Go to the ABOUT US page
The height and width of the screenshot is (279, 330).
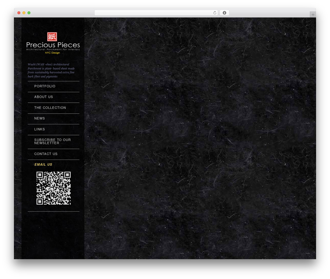click(44, 97)
